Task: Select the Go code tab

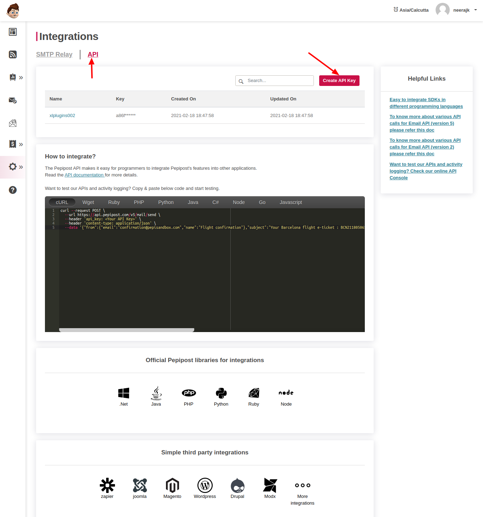Action: (x=262, y=202)
